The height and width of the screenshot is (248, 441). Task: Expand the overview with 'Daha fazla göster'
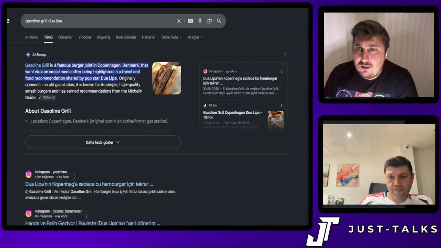click(x=103, y=142)
